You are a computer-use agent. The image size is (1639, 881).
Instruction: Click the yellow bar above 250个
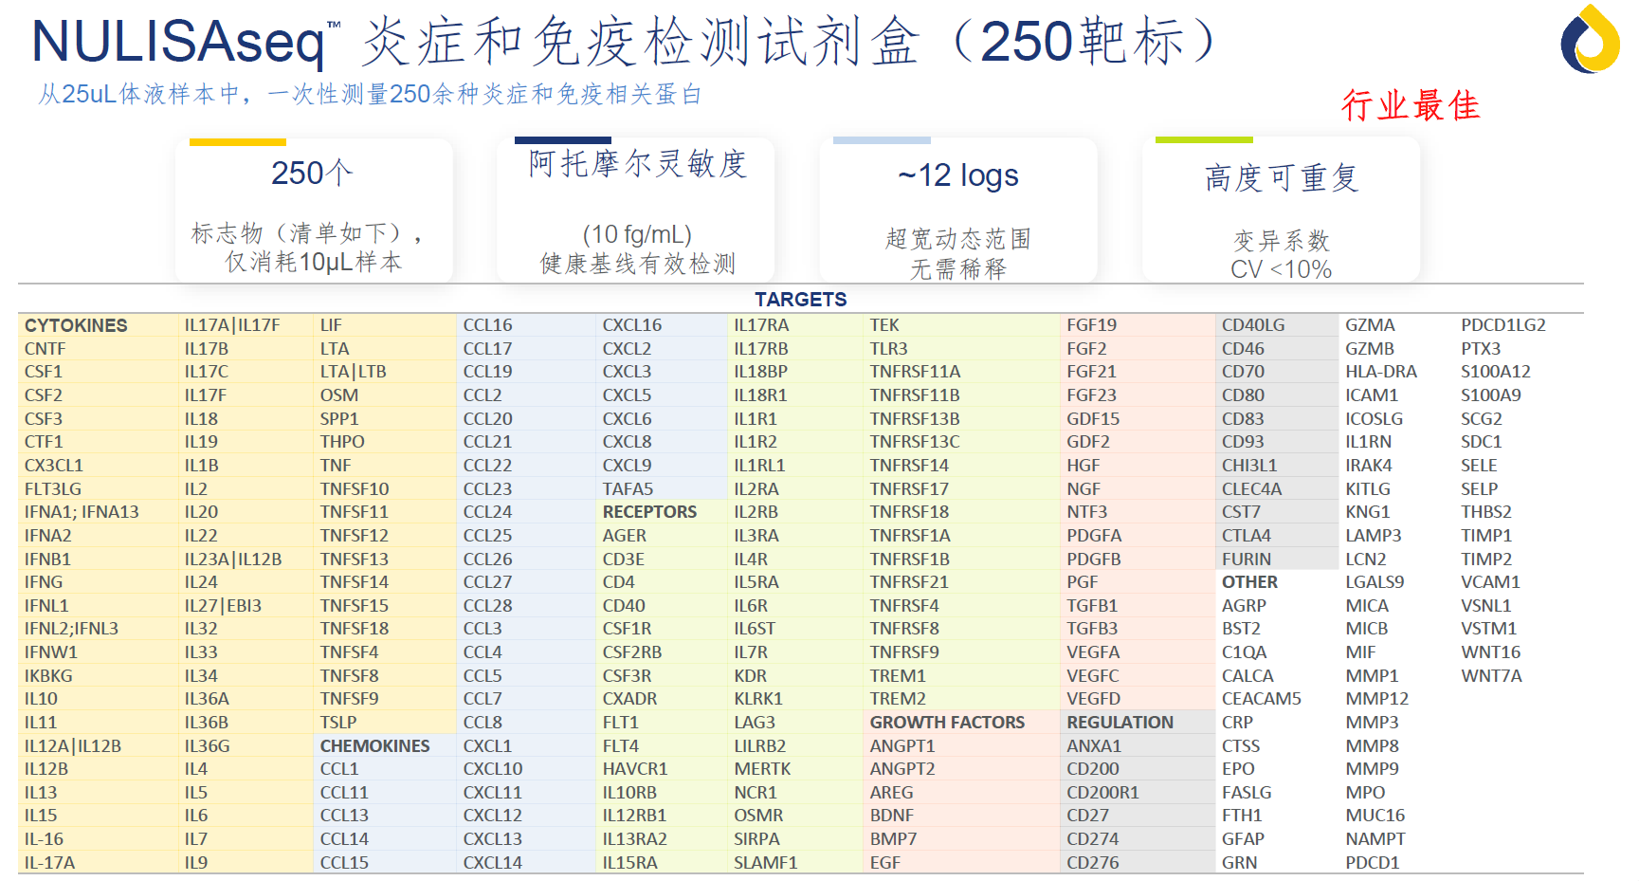click(x=237, y=142)
